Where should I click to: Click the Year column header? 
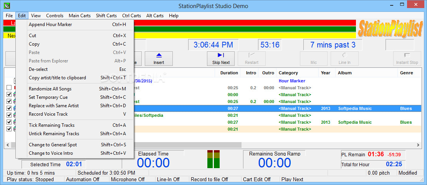327,73
